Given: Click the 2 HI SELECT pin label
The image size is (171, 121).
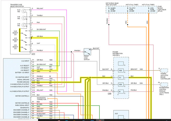Looking at the screenshot, I should pyautogui.click(x=25, y=68).
